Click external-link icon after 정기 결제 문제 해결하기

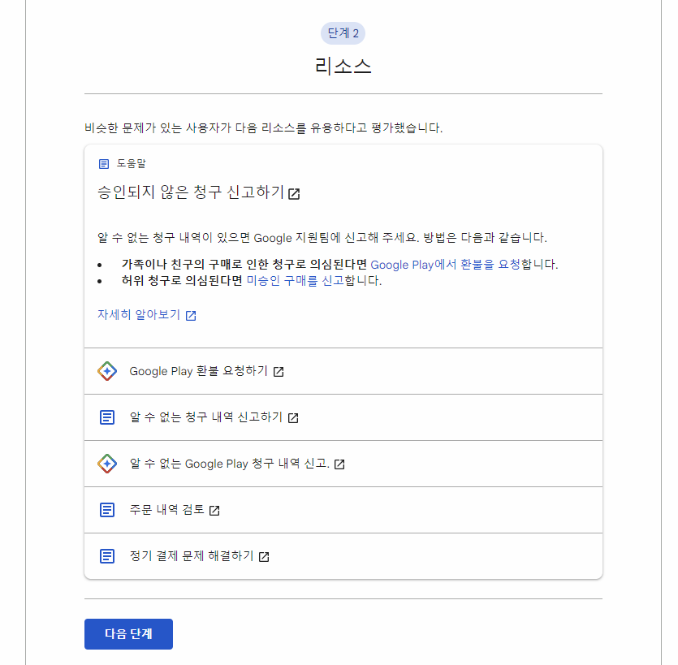267,556
